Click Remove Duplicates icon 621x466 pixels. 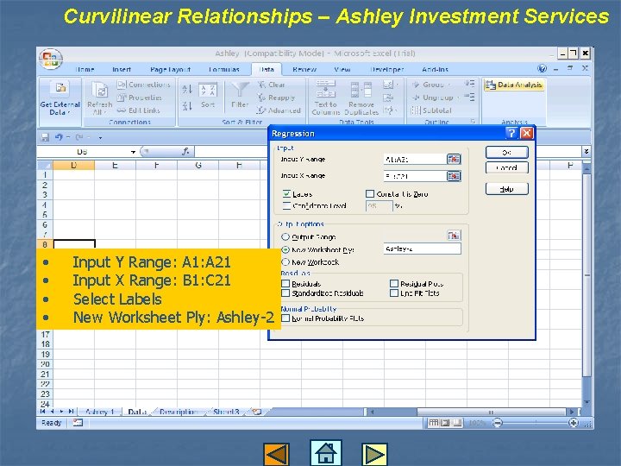tap(361, 90)
